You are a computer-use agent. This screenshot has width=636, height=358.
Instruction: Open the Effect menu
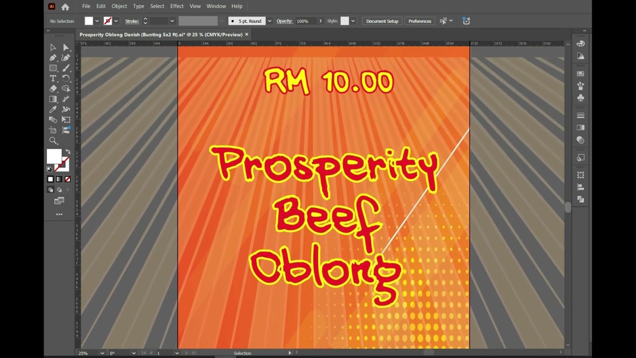point(177,6)
